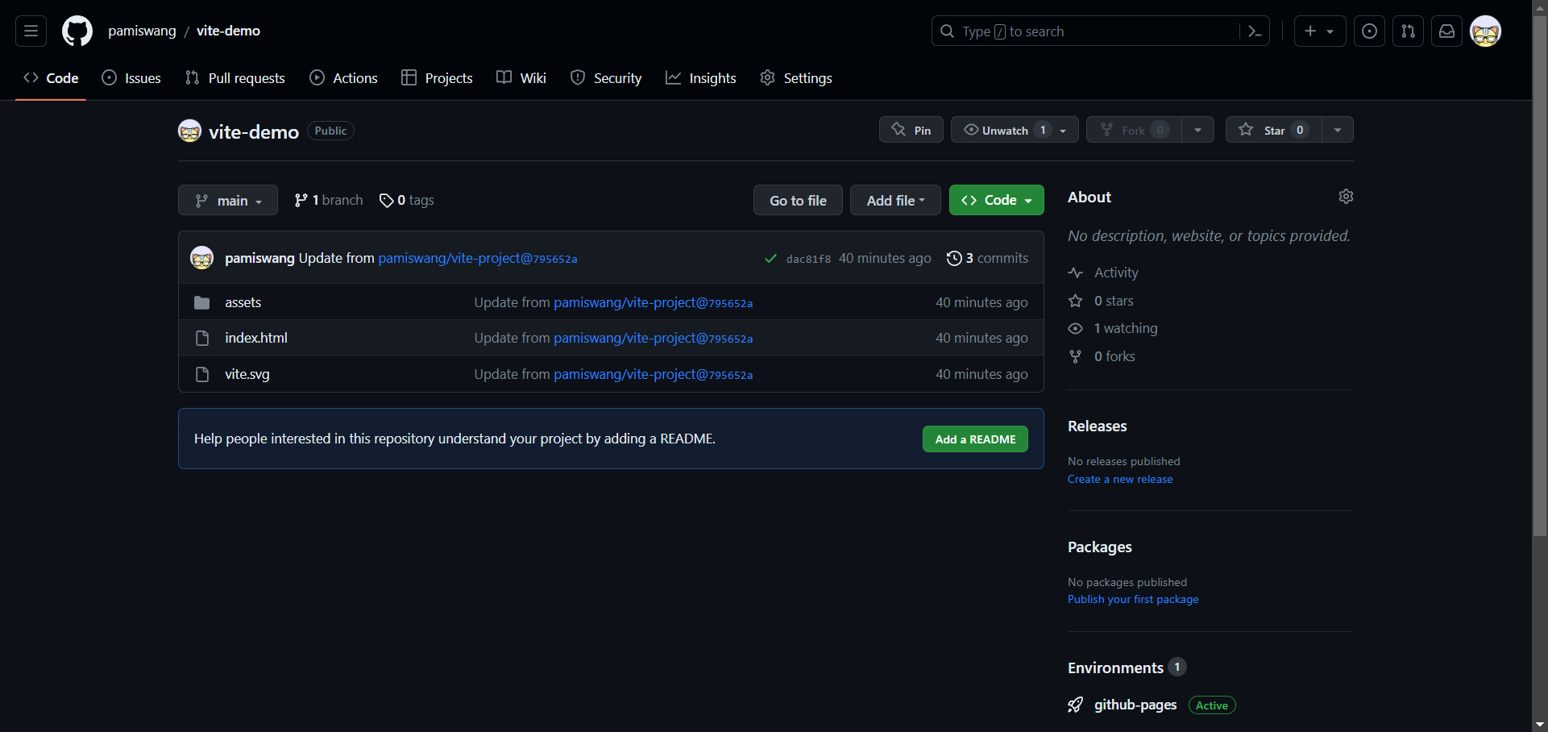Open the Environments heading link
Image resolution: width=1548 pixels, height=732 pixels.
point(1127,668)
